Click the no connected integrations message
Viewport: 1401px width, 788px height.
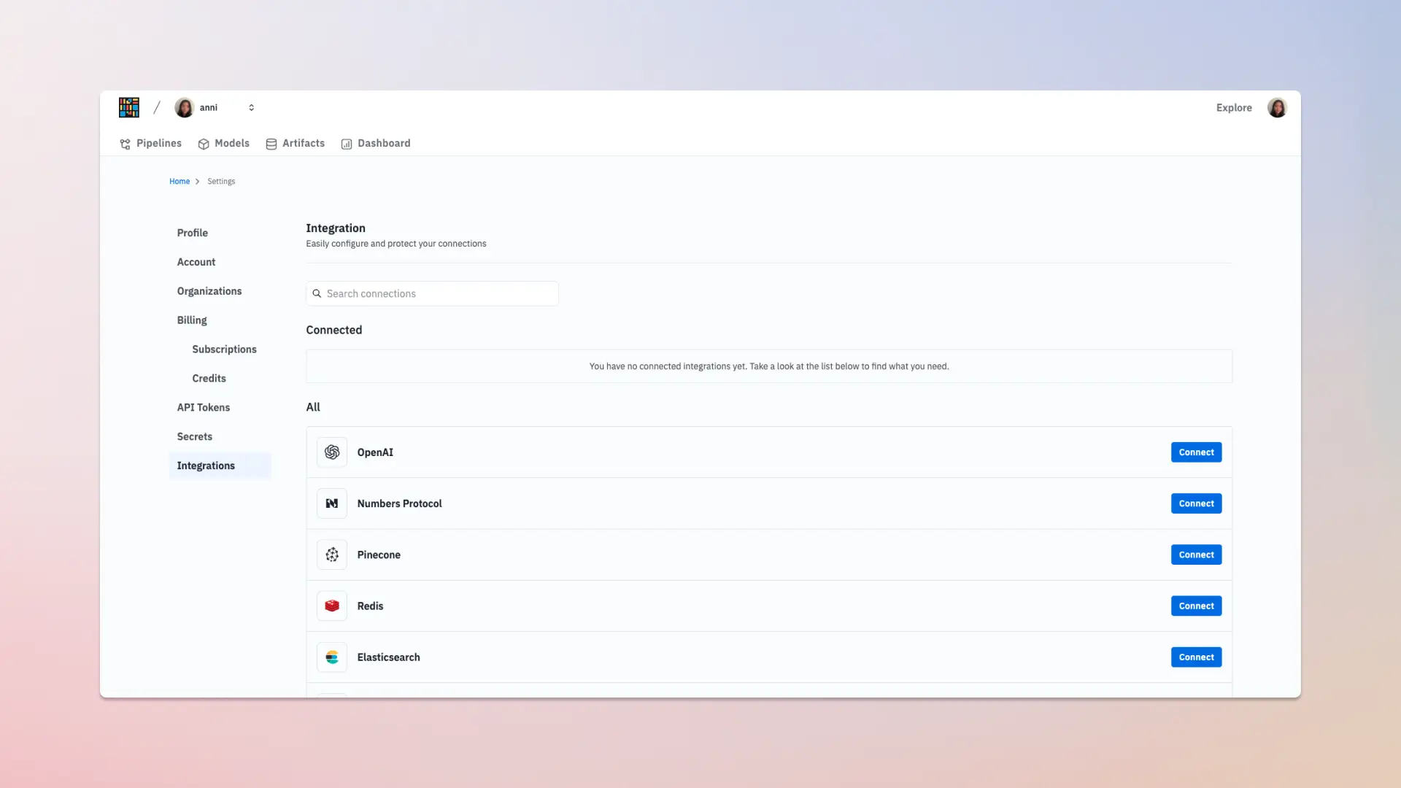pyautogui.click(x=769, y=366)
